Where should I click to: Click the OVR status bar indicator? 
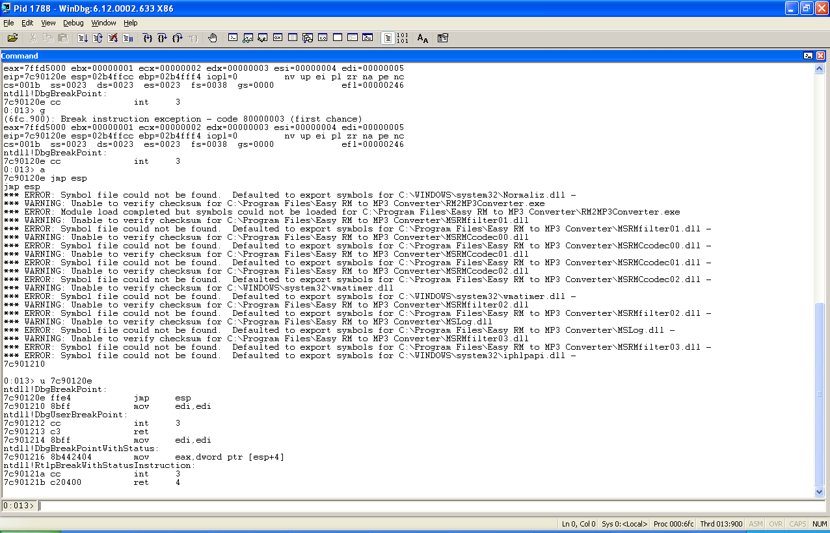click(x=776, y=524)
